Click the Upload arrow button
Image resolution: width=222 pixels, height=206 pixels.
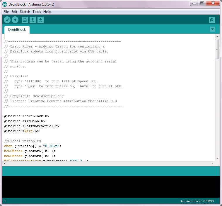[x=15, y=20]
